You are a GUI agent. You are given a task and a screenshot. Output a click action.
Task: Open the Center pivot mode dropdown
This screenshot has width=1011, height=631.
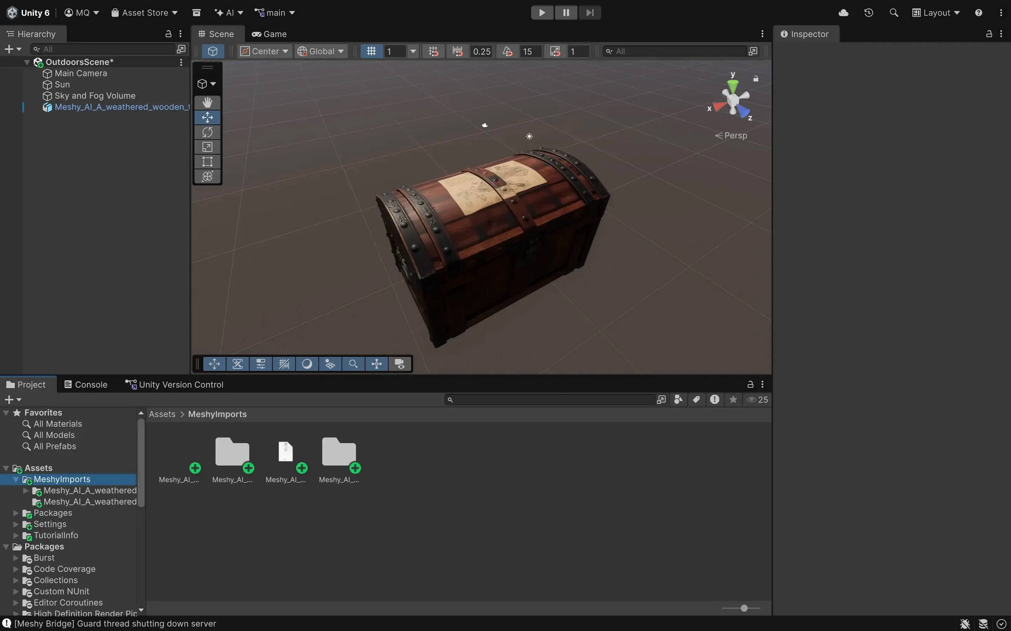(264, 51)
